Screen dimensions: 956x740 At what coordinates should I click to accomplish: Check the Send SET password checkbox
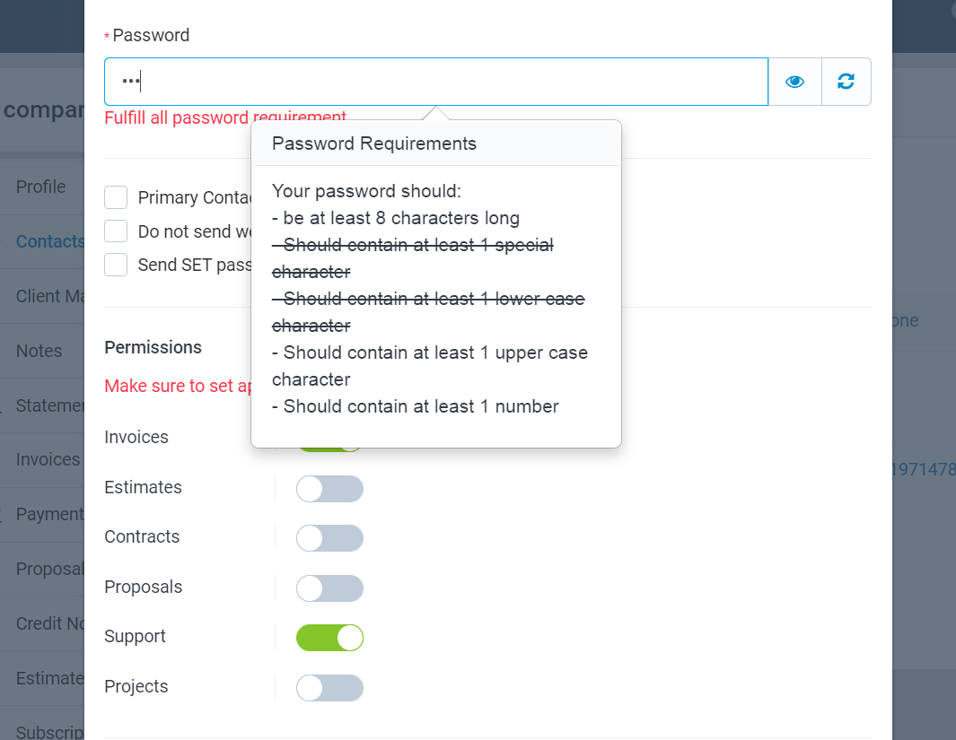pos(115,264)
